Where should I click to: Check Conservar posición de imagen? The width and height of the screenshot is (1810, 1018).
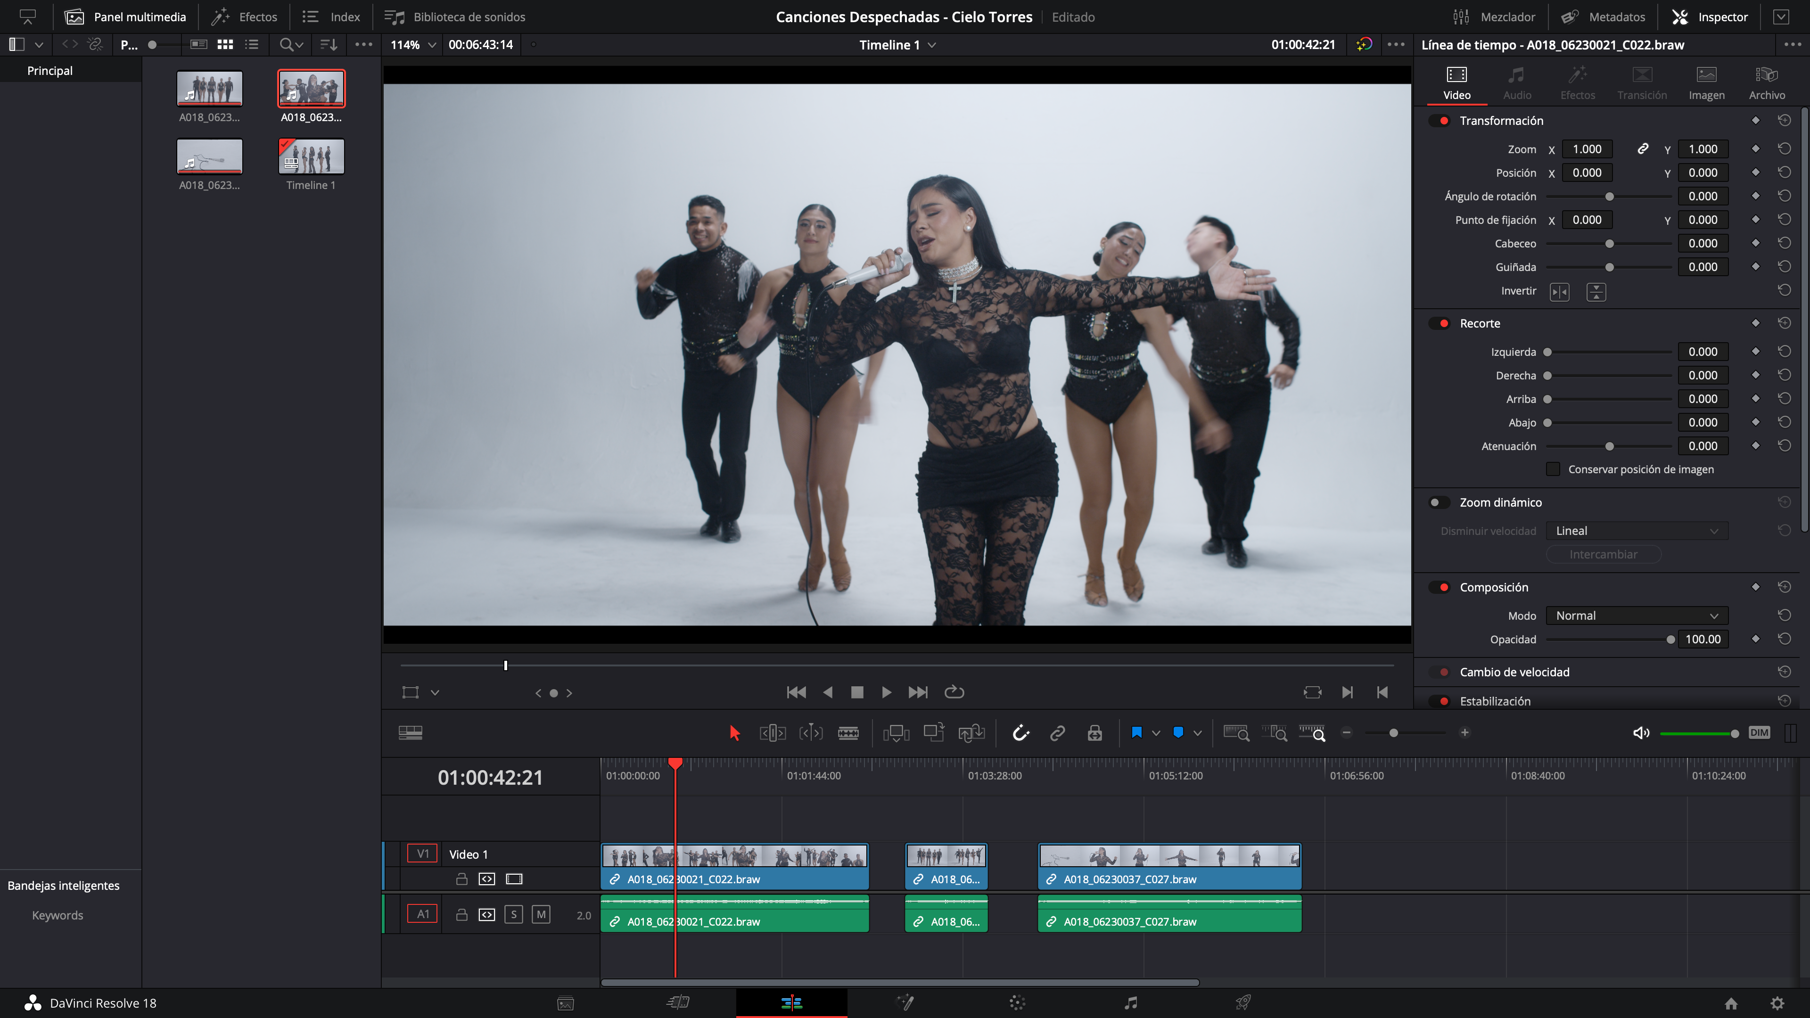(x=1554, y=469)
